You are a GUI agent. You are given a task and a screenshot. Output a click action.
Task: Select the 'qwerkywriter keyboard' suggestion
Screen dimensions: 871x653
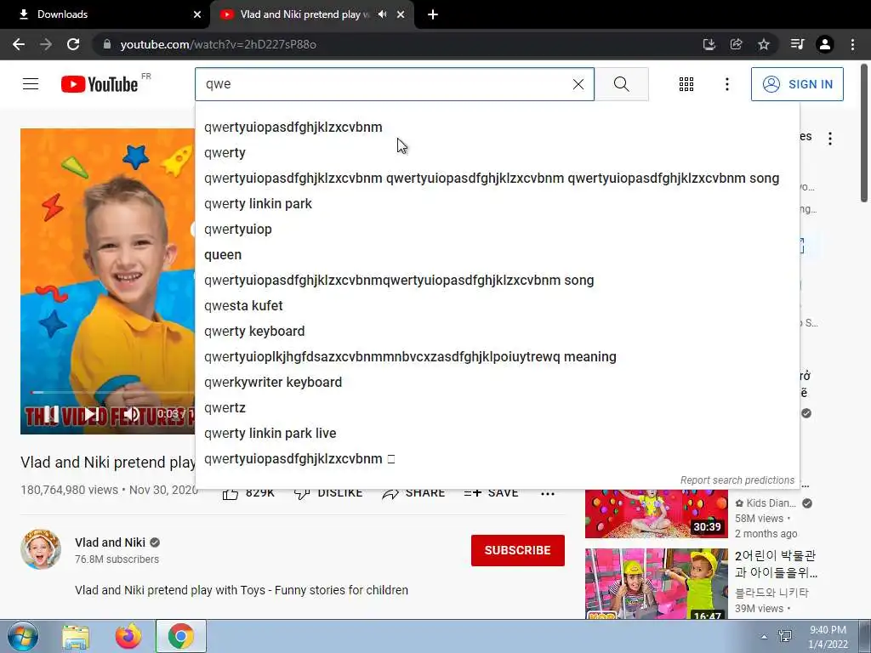point(497,383)
